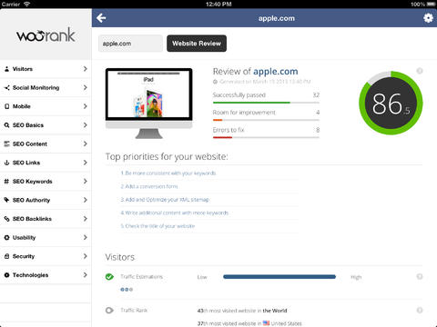437x327 pixels.
Task: Click info icon for Traffic Rank row
Action: click(420, 310)
